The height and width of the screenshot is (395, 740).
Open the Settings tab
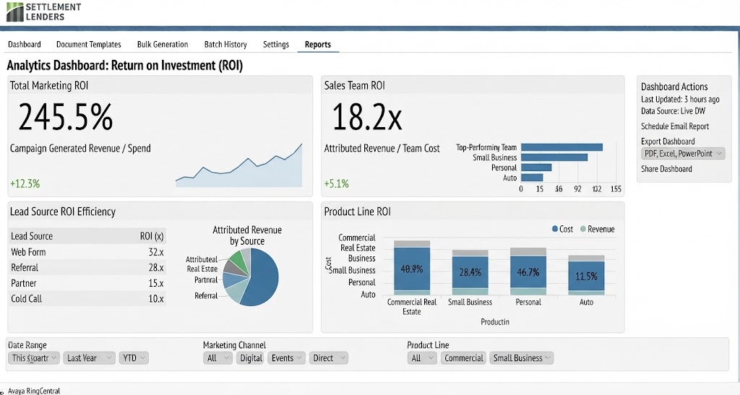tap(276, 44)
